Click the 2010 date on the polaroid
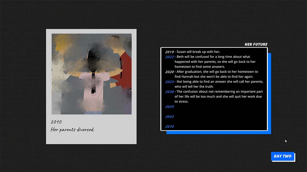This screenshot has width=307, height=172. [56, 122]
